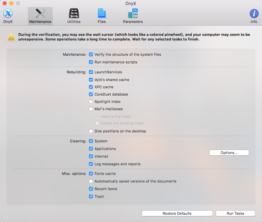Enable Automatically saved versions of the documents
This screenshot has height=222, width=262.
point(91,181)
